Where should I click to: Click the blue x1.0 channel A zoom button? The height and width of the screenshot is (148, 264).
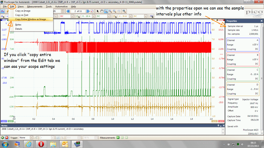point(4,121)
